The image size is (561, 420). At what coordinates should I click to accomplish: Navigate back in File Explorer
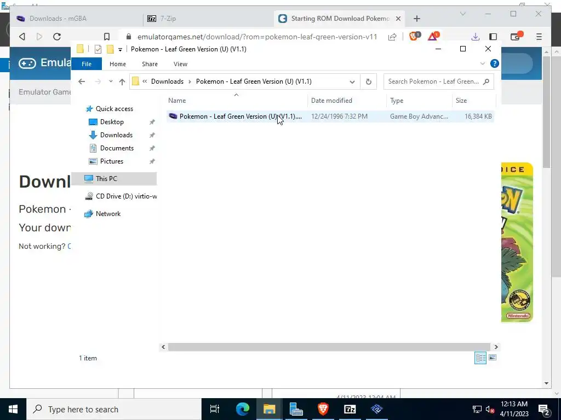82,81
